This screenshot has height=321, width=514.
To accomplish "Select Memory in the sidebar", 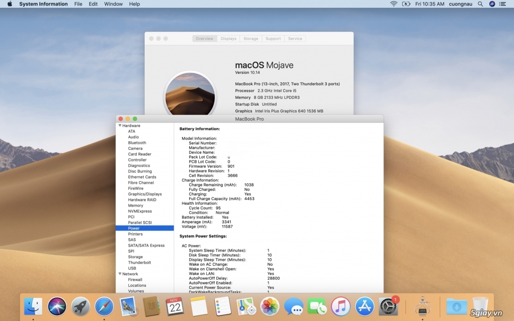I will tap(136, 205).
